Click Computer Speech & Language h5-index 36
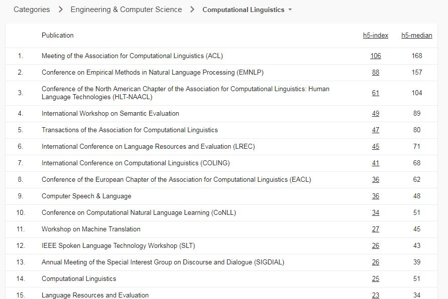 point(376,196)
